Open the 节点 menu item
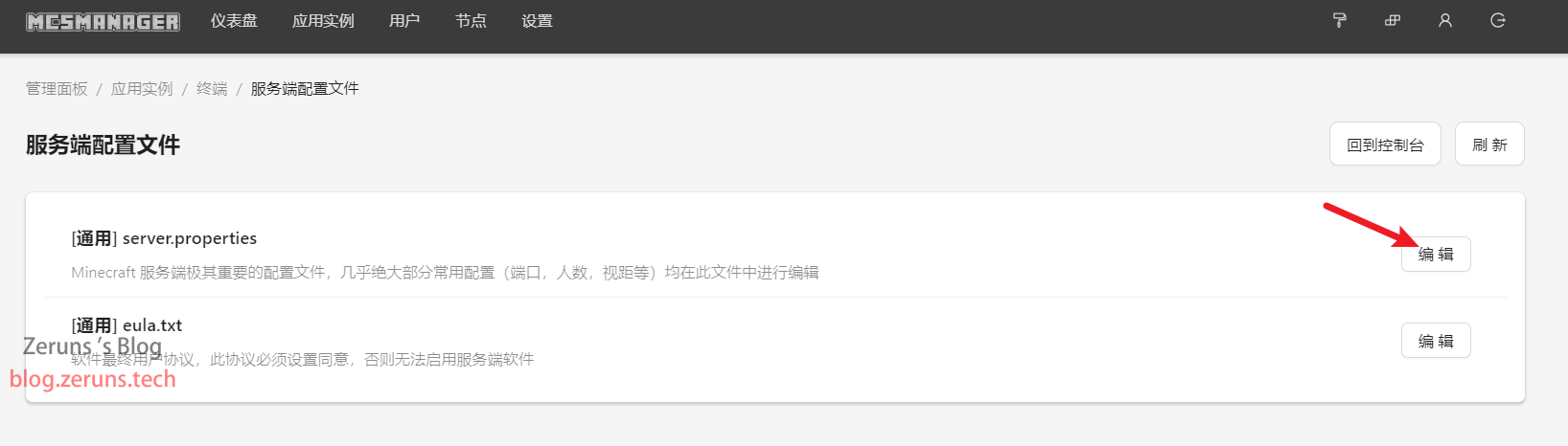Screen dimensions: 1568x446 (471, 21)
